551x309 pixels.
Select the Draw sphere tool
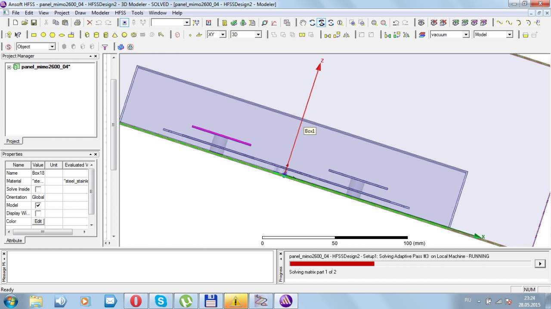124,35
